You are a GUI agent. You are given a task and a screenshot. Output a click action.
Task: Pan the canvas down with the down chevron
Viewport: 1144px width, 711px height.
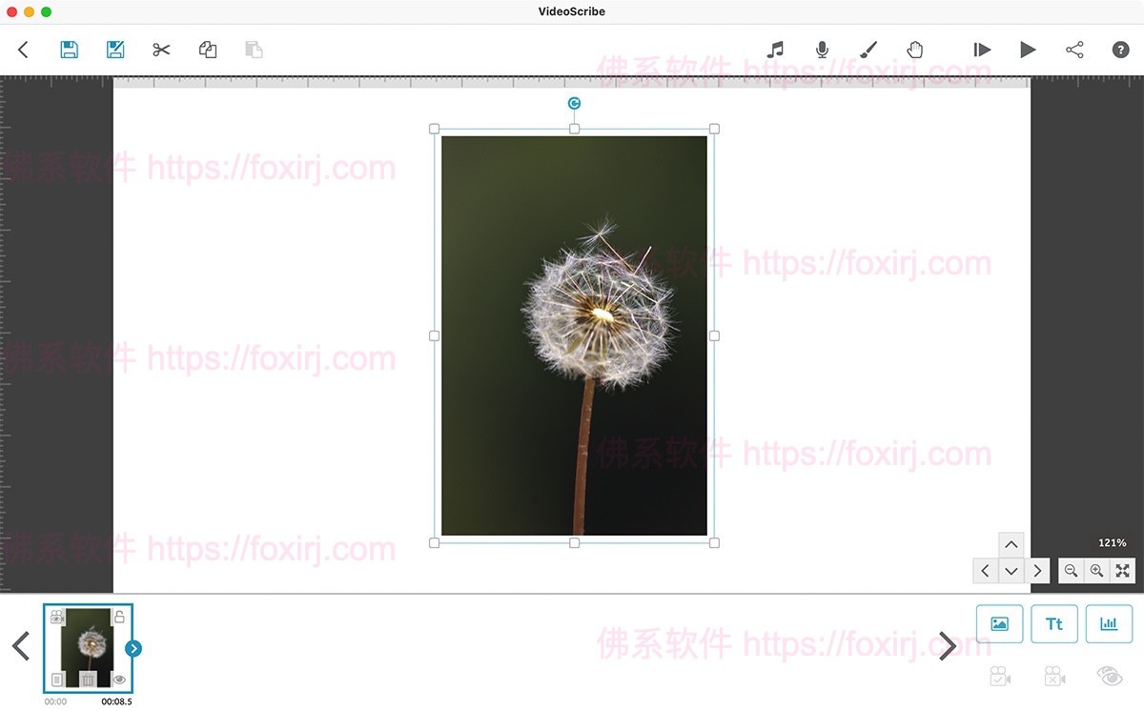[x=1011, y=571]
